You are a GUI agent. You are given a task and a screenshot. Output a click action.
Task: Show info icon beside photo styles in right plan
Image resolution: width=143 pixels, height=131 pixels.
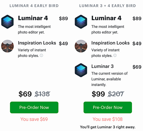tap(115, 55)
